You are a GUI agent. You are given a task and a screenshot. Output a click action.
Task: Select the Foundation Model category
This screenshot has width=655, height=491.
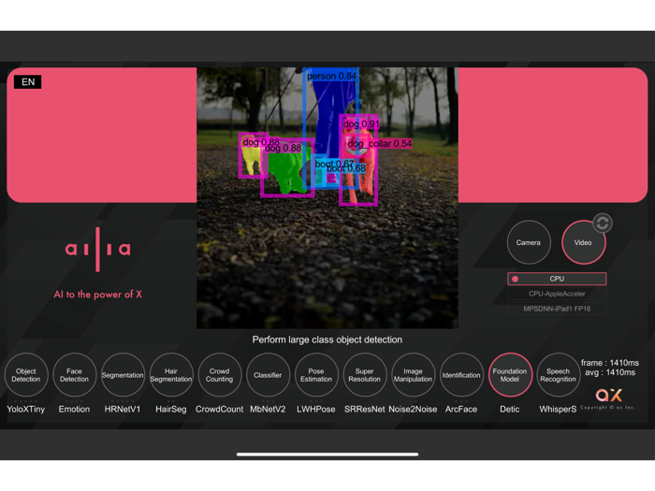pyautogui.click(x=510, y=375)
